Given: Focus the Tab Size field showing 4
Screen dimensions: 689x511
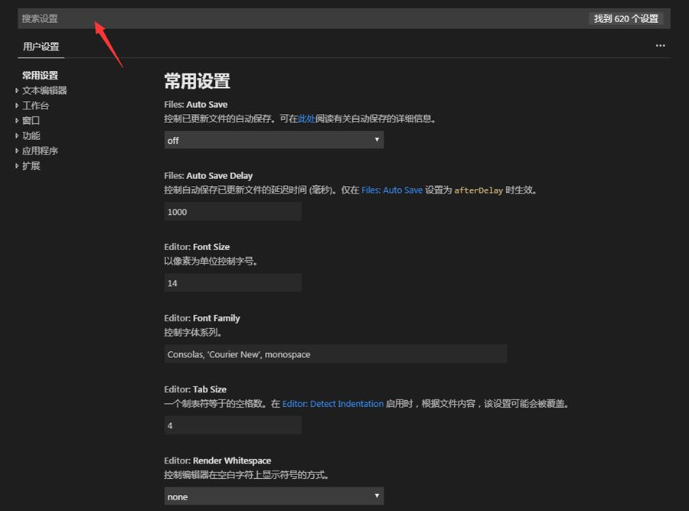Looking at the screenshot, I should [x=233, y=425].
